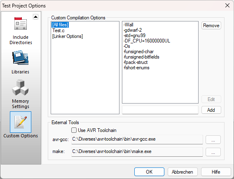The width and height of the screenshot is (234, 179).
Task: Select the -Wall compiler option
Action: point(129,25)
